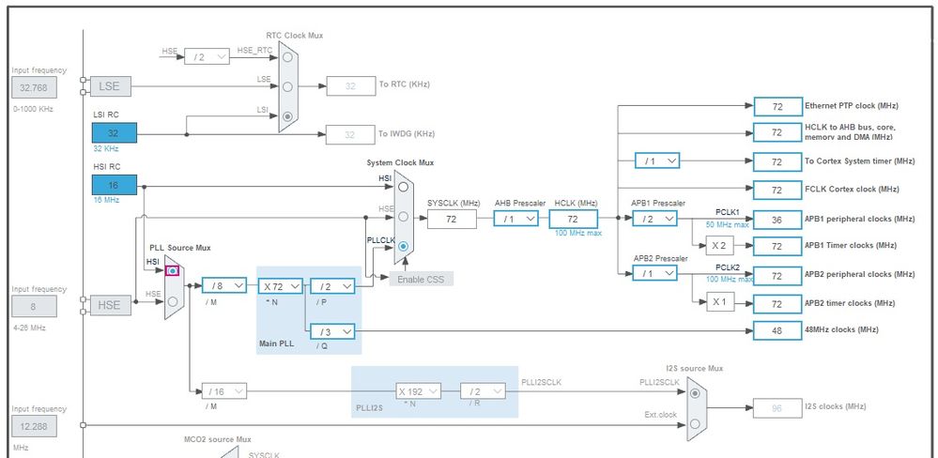Click the I2S source Mux title
The height and width of the screenshot is (458, 938).
[x=695, y=368]
